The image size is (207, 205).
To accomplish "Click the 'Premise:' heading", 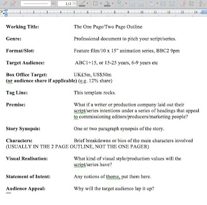I will pos(16,105).
